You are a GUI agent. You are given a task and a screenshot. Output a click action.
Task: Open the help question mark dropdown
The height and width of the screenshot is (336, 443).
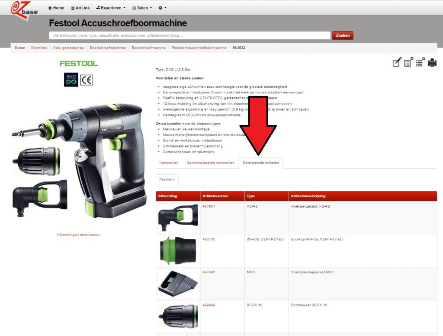pos(162,8)
